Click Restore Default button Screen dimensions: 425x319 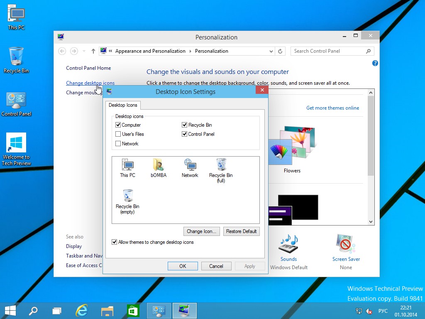tap(241, 231)
